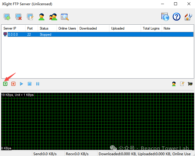Click the Note column header

point(178,28)
